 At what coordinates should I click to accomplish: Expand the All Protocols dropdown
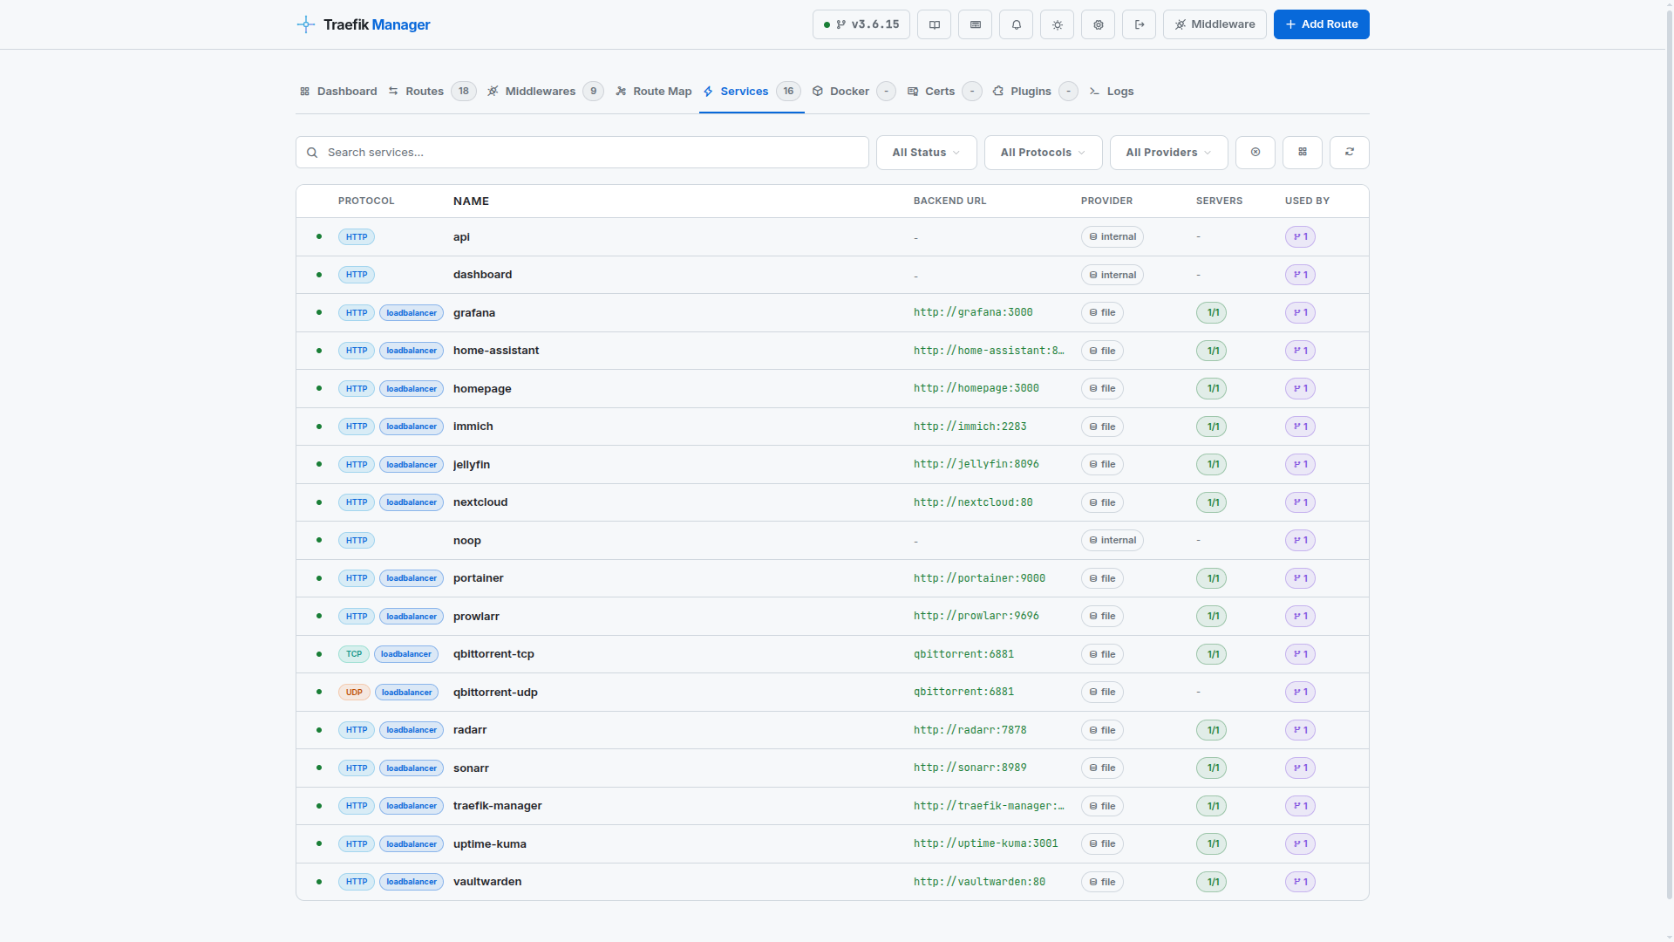click(1044, 153)
